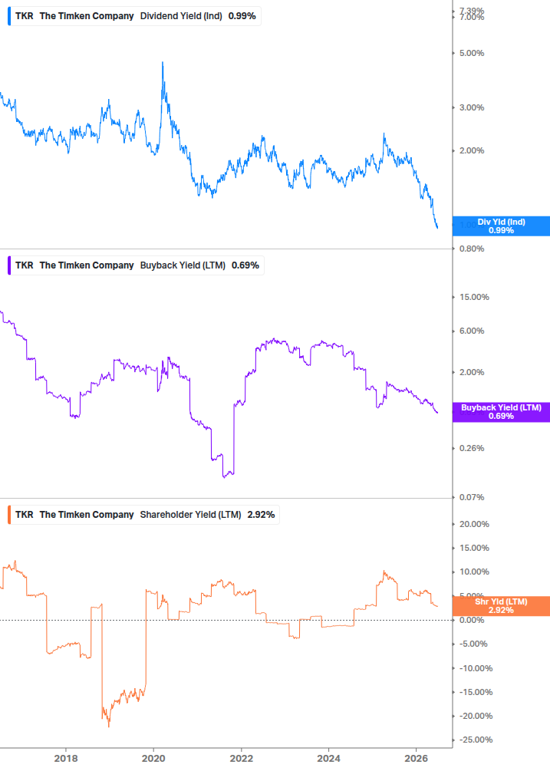
Task: Click the 0.69% value in the Buyback Yield legend
Action: pos(245,265)
